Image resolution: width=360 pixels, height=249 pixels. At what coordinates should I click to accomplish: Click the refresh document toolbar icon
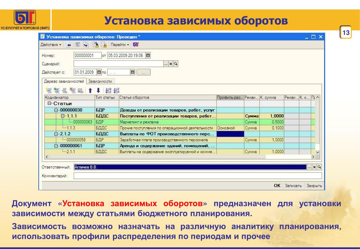[x=77, y=45]
